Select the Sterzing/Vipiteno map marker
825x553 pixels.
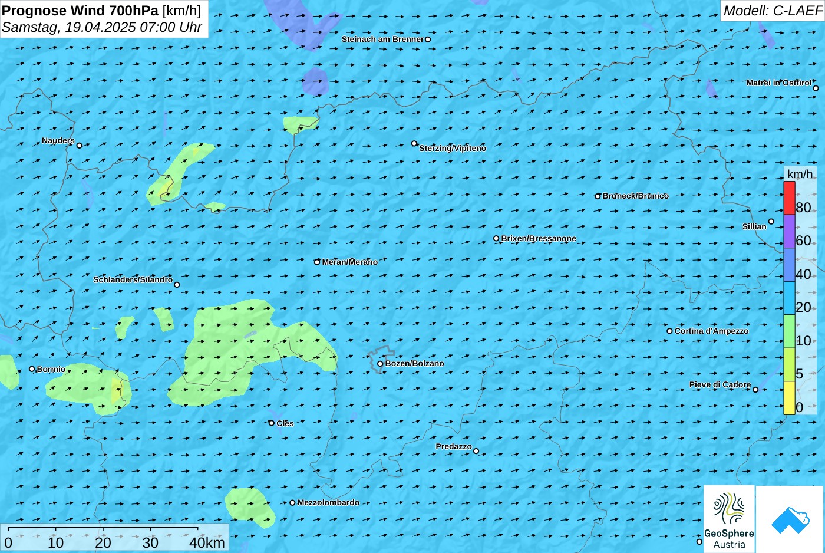pos(414,143)
